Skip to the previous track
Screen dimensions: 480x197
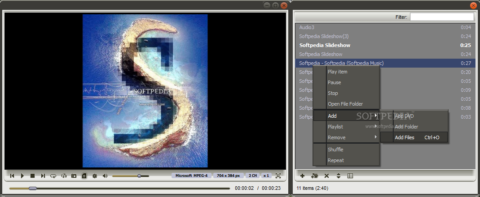(12, 176)
